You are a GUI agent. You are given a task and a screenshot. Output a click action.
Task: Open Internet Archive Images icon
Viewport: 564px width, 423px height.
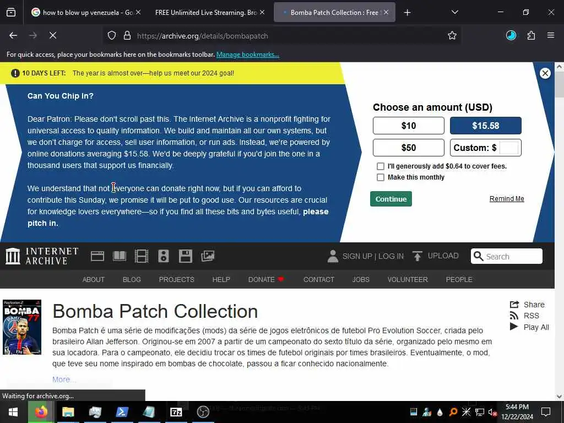208,256
